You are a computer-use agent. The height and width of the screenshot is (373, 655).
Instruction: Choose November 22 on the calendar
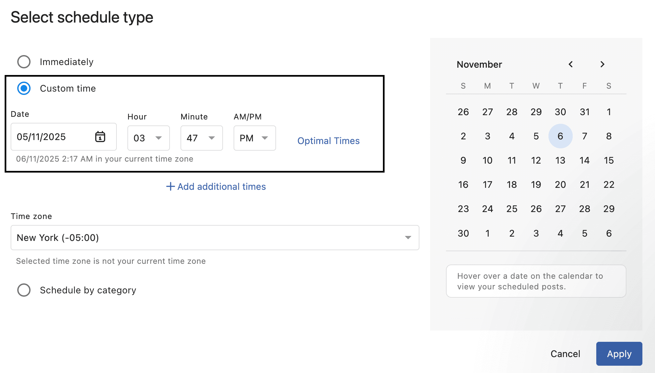(609, 185)
